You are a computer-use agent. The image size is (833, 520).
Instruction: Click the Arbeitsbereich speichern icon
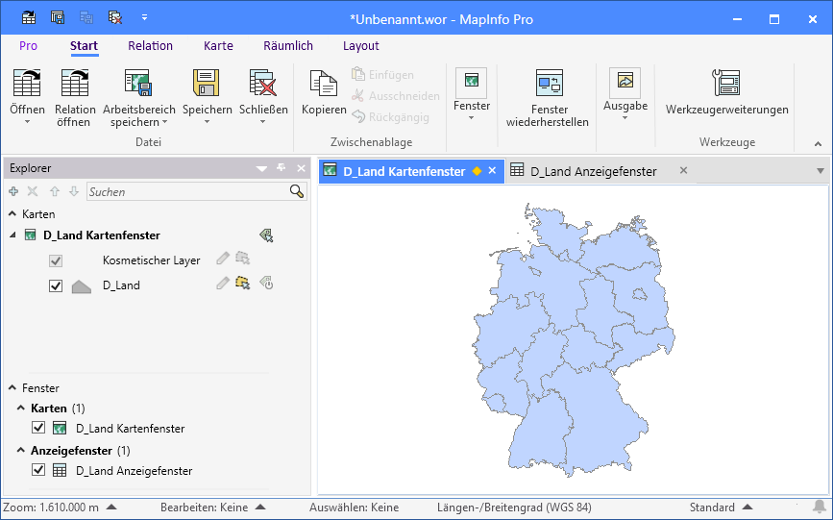click(138, 83)
